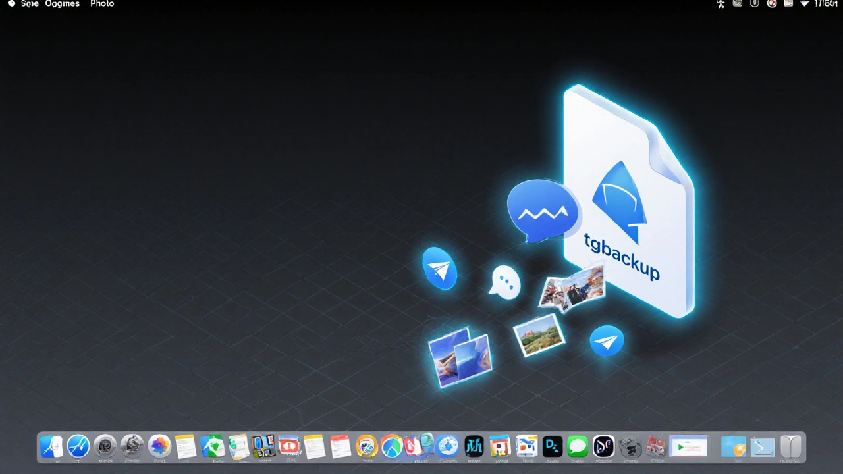The height and width of the screenshot is (474, 843).
Task: Open the Finder icon at the Dock's left end
Action: coord(51,446)
